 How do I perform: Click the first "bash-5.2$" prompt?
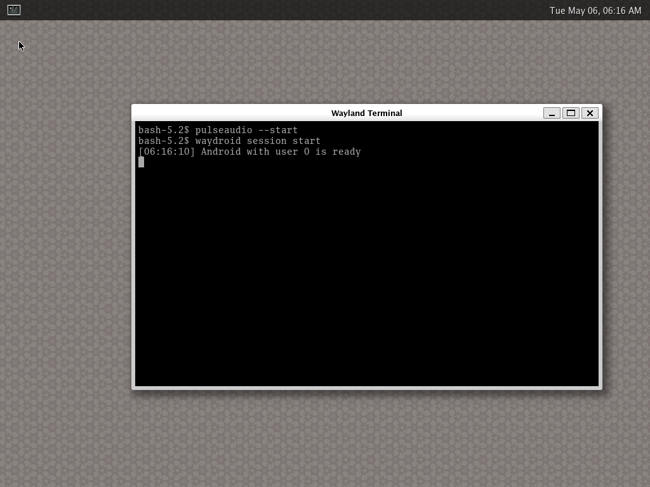[164, 130]
